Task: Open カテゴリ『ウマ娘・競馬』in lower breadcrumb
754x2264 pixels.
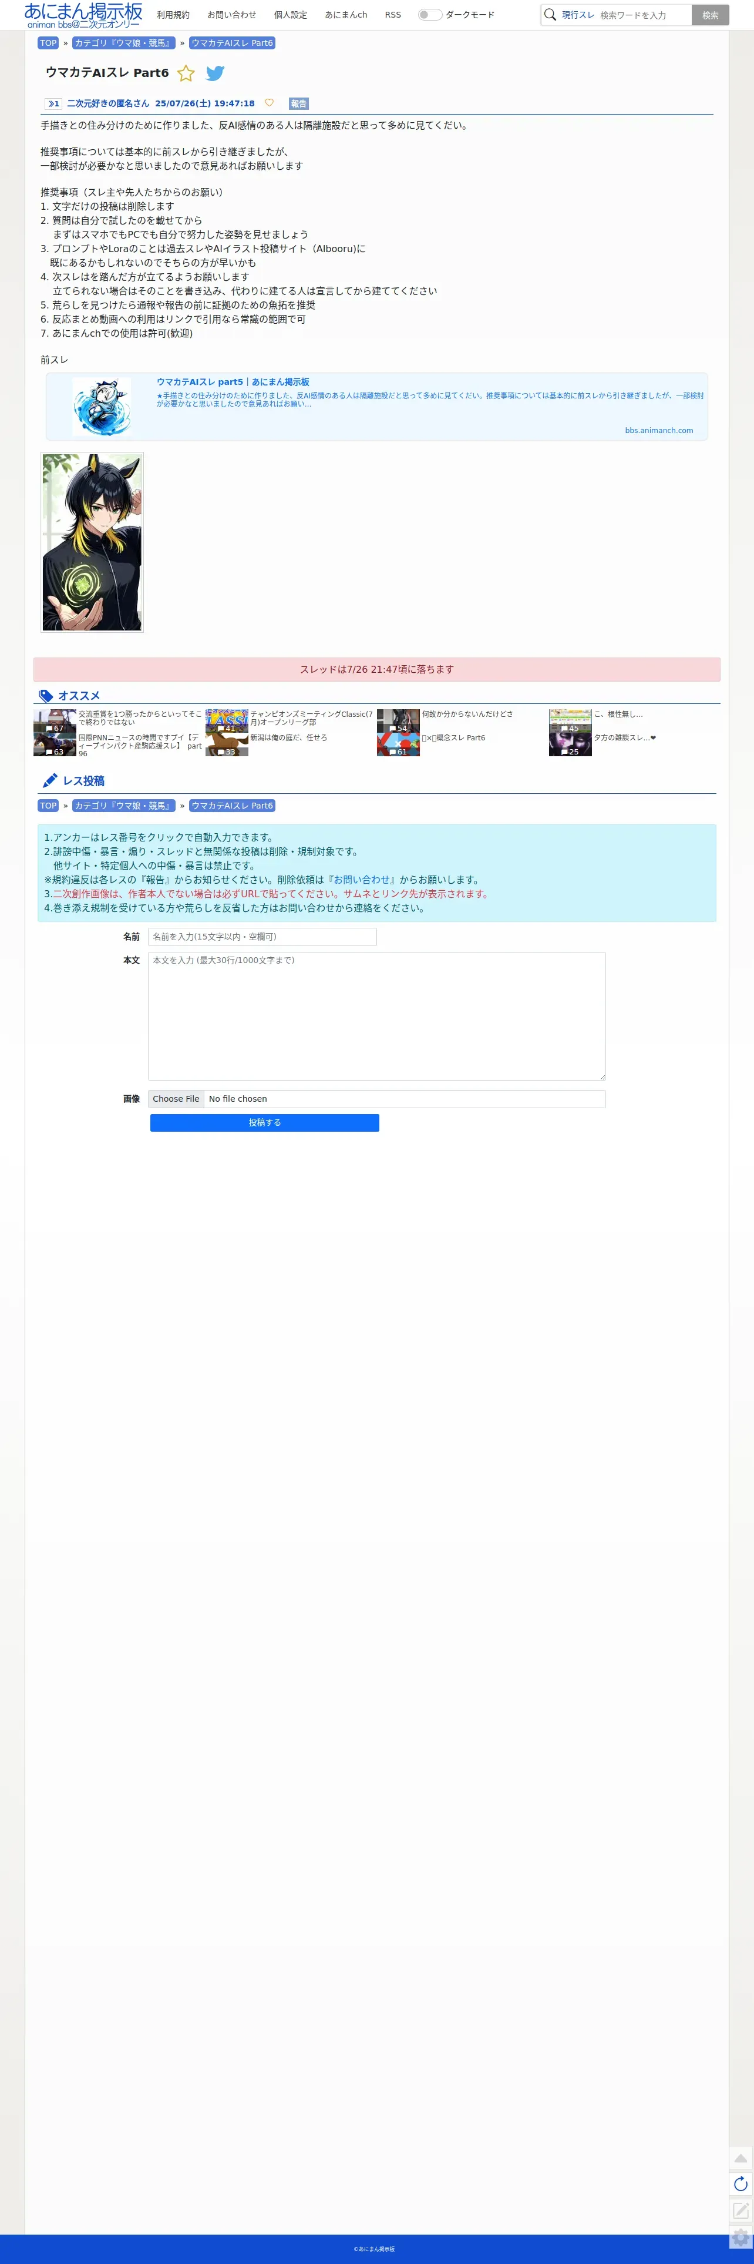Action: pos(124,806)
